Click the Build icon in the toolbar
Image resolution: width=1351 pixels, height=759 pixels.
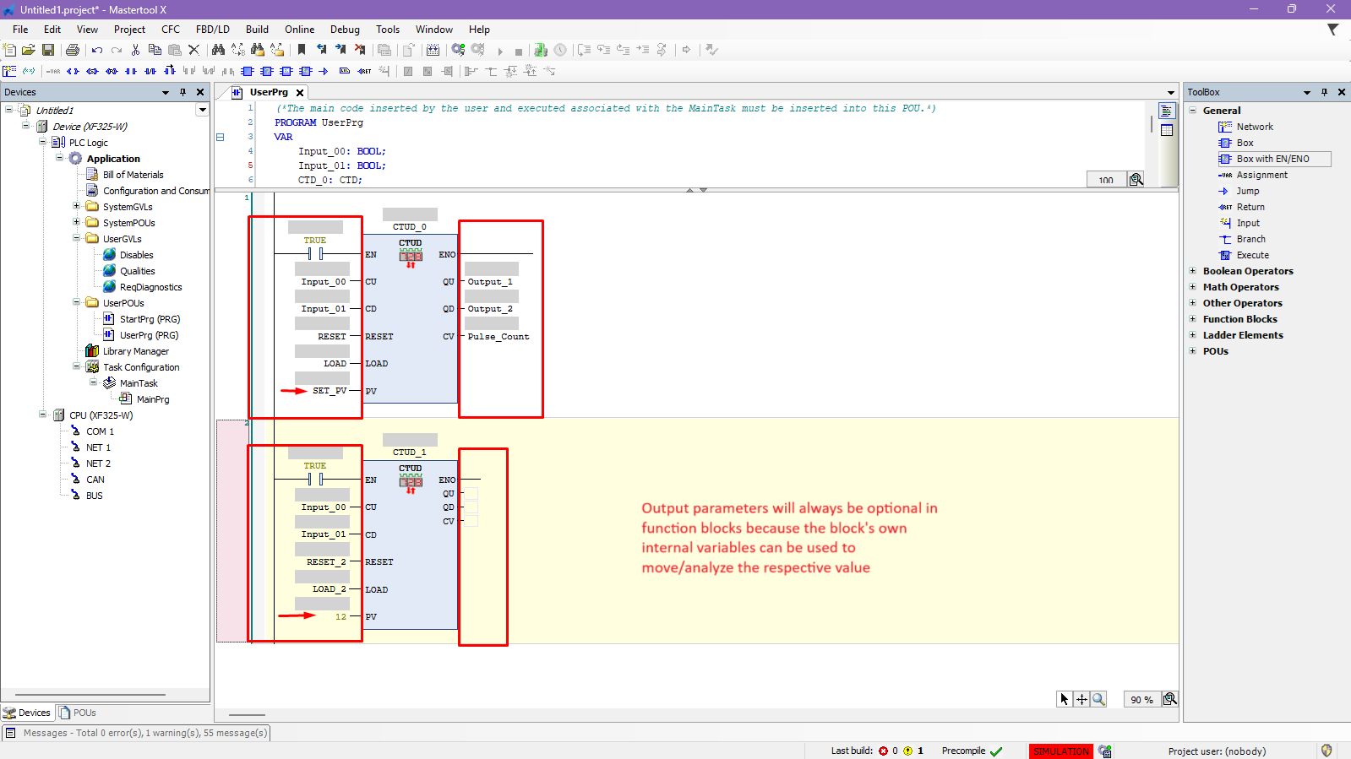[x=433, y=51]
